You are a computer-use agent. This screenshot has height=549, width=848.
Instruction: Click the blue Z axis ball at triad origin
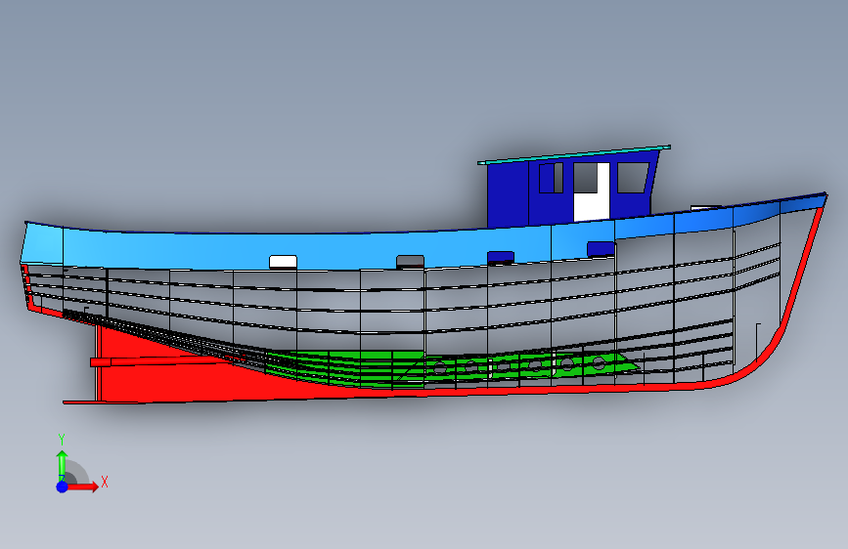[x=63, y=486]
